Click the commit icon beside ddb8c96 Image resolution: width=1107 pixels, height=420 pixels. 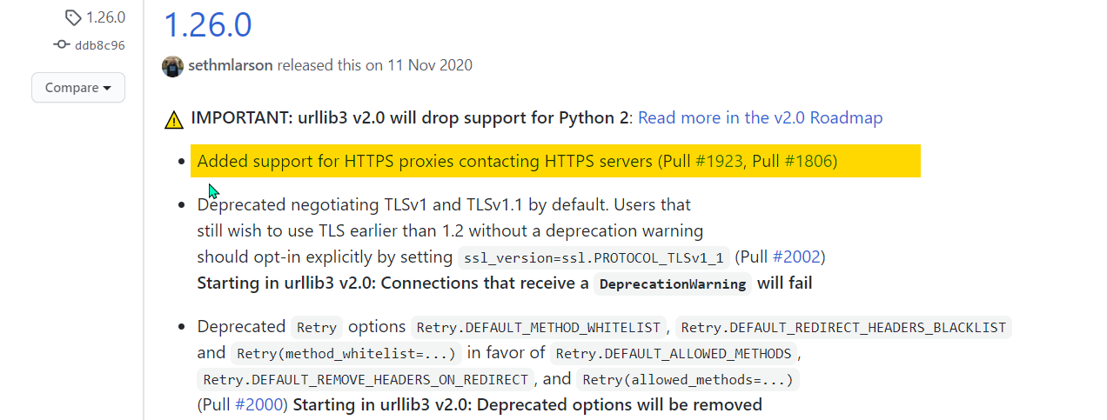(61, 44)
